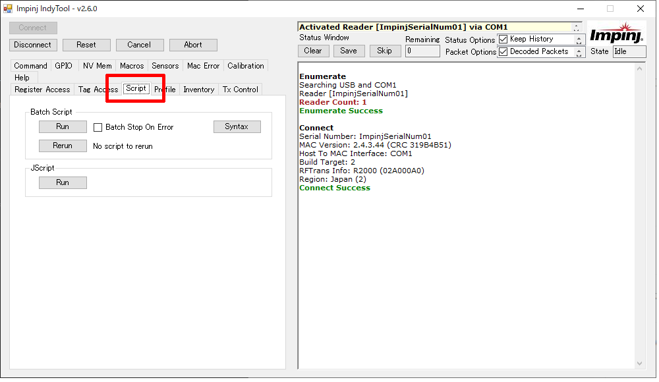659x382 pixels.
Task: Switch to the GPIO tab
Action: (x=63, y=66)
